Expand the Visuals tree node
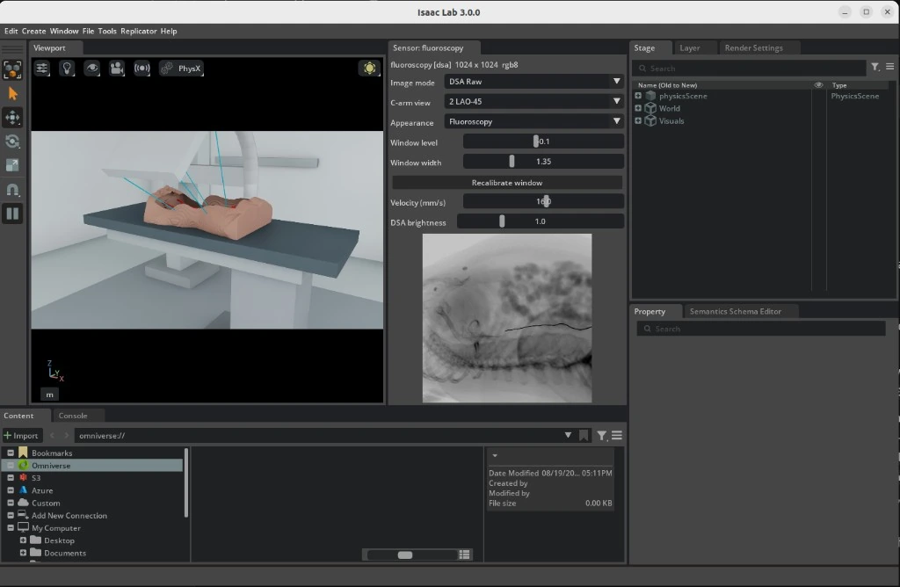The height and width of the screenshot is (587, 900). click(x=638, y=120)
